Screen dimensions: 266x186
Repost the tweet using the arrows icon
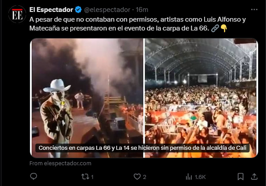(x=85, y=177)
